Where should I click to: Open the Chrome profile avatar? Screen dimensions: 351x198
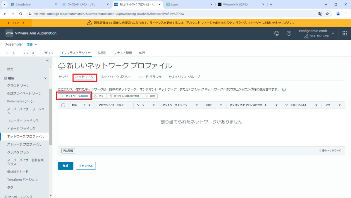pyautogui.click(x=338, y=14)
